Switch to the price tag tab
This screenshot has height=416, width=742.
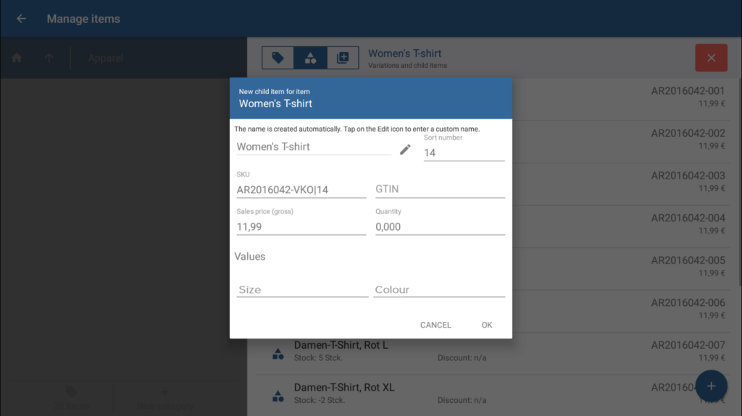pos(278,58)
